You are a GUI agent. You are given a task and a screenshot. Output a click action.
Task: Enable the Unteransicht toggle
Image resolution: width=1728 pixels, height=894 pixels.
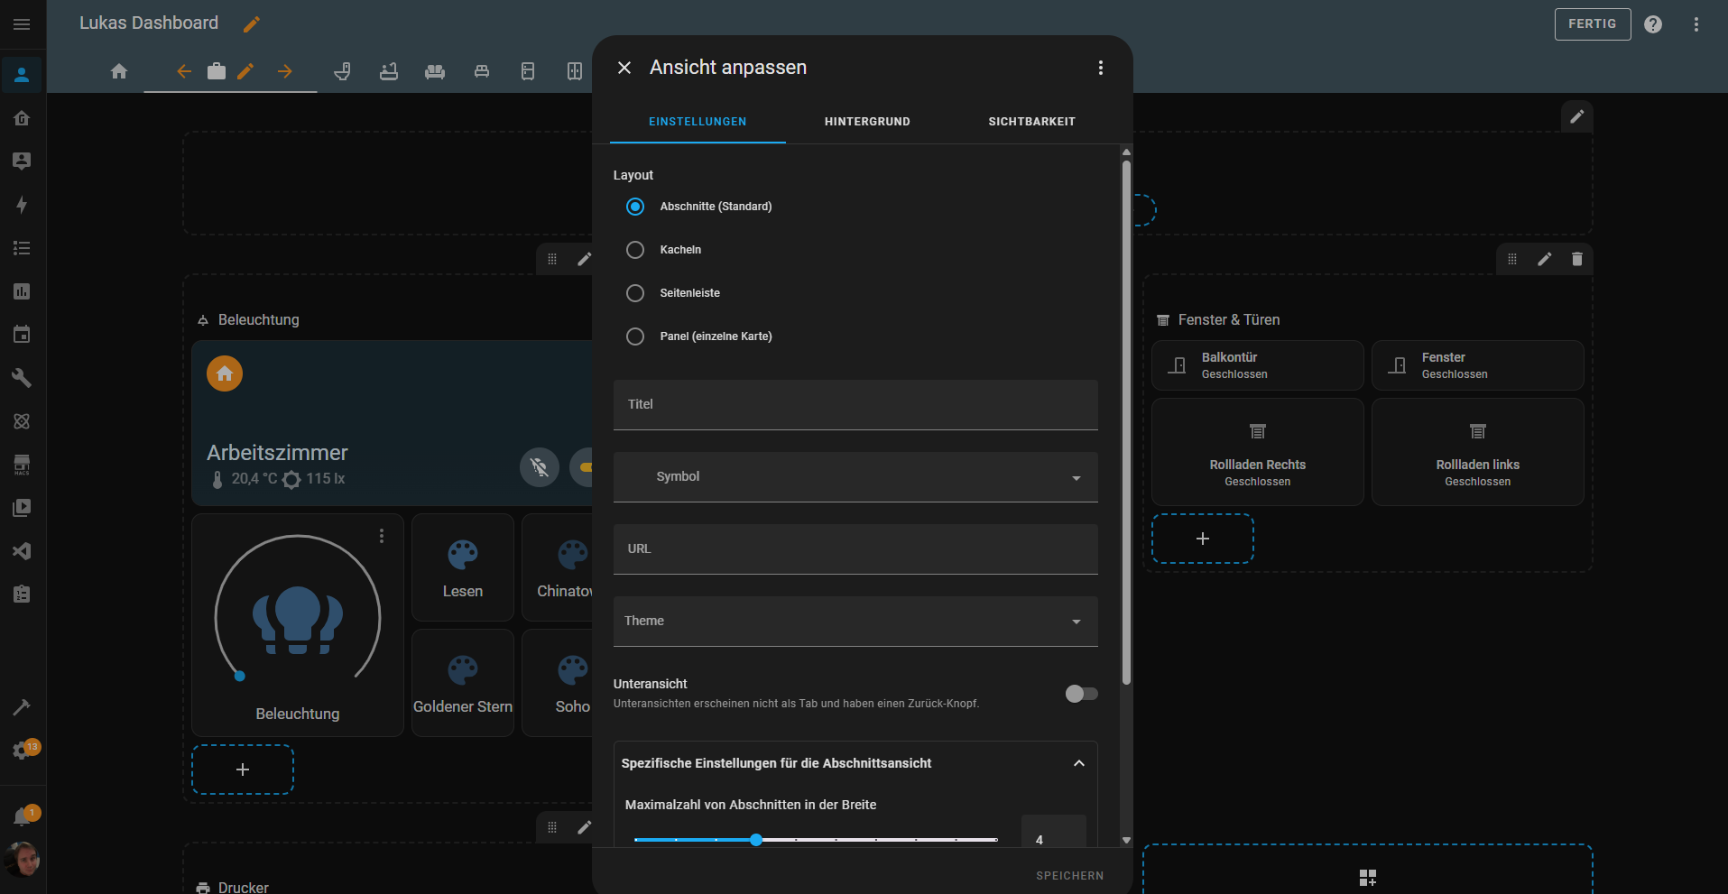[x=1081, y=694]
